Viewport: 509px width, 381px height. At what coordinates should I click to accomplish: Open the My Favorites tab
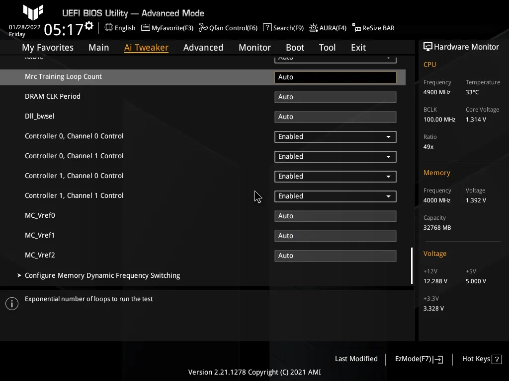tap(48, 47)
